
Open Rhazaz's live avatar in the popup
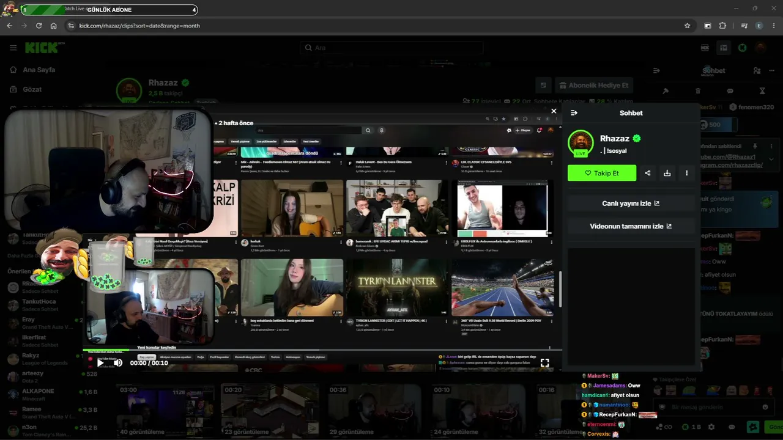(x=581, y=143)
